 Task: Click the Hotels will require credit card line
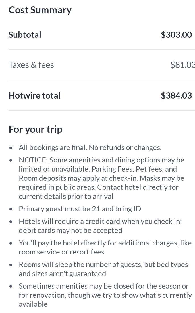click(x=100, y=221)
